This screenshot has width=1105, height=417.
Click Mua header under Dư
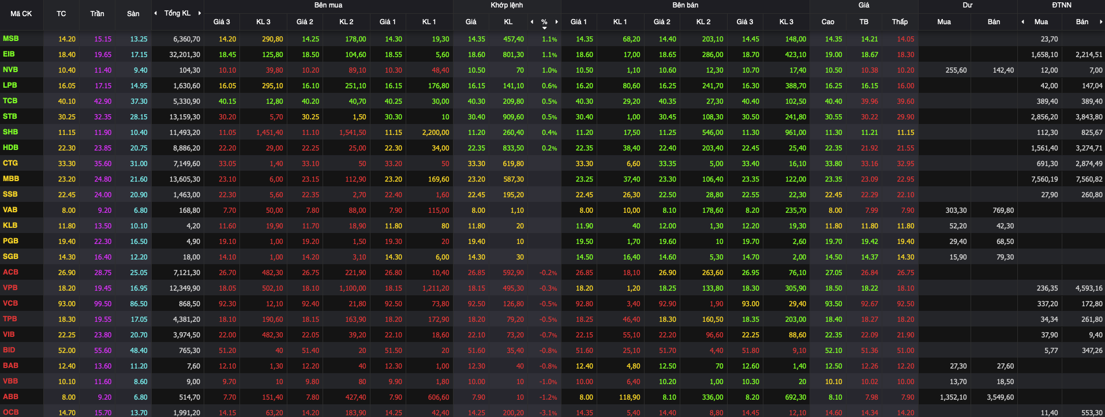(x=944, y=22)
